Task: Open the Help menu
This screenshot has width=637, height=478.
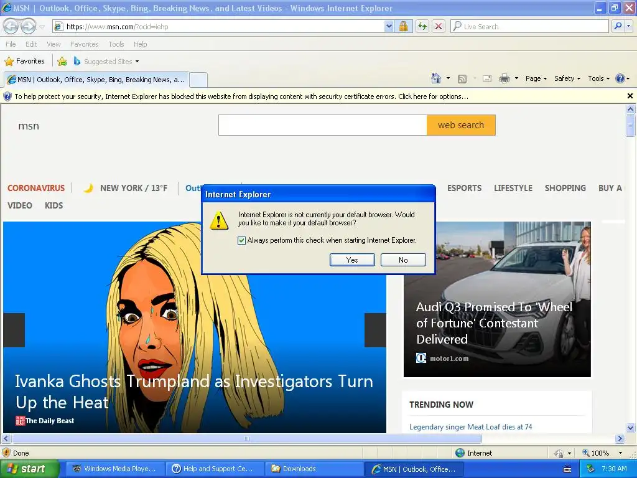Action: (x=140, y=44)
